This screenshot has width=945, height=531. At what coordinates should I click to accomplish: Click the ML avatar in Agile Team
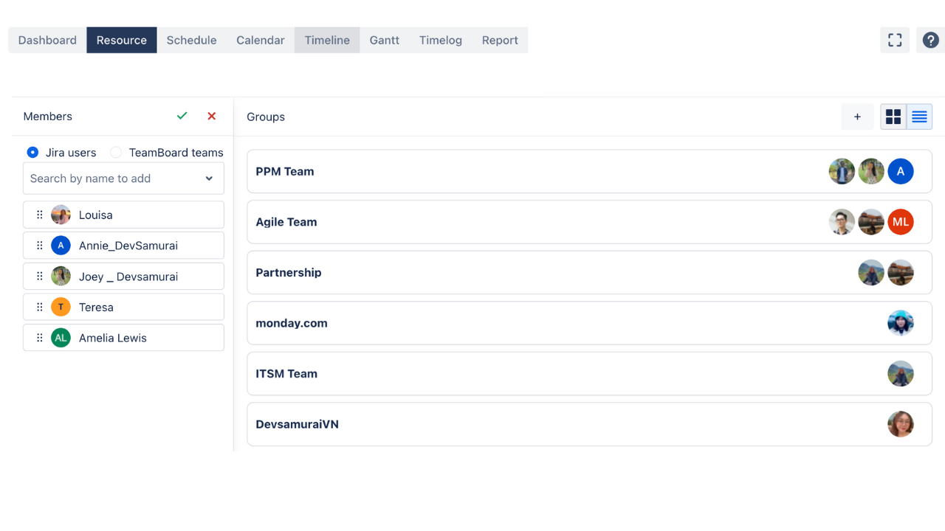(x=901, y=222)
